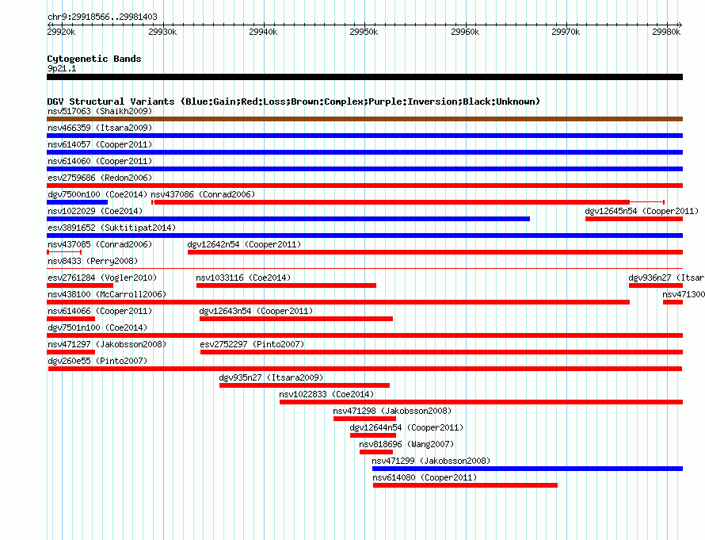Screen dimensions: 705x540
Task: Click nsv471298 (Jakobsson2008) label
Action: [392, 411]
